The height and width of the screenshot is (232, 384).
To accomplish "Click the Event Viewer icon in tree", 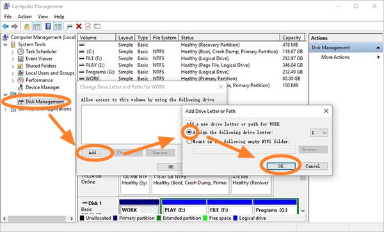I will (x=20, y=59).
